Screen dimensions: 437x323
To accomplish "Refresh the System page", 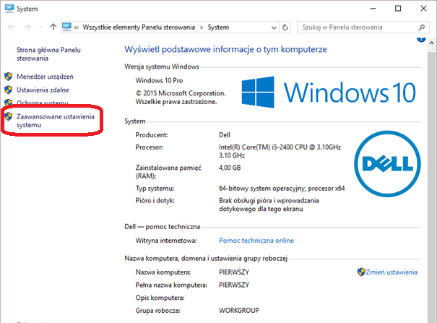I will pos(285,27).
